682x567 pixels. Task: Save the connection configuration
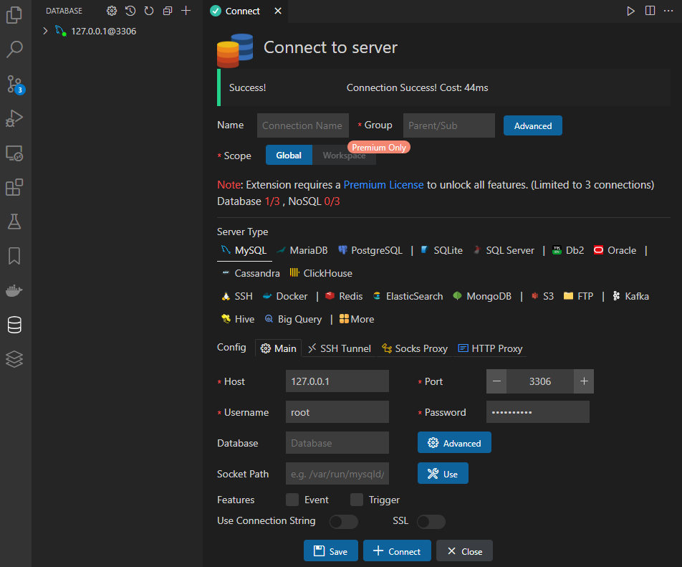pos(331,551)
